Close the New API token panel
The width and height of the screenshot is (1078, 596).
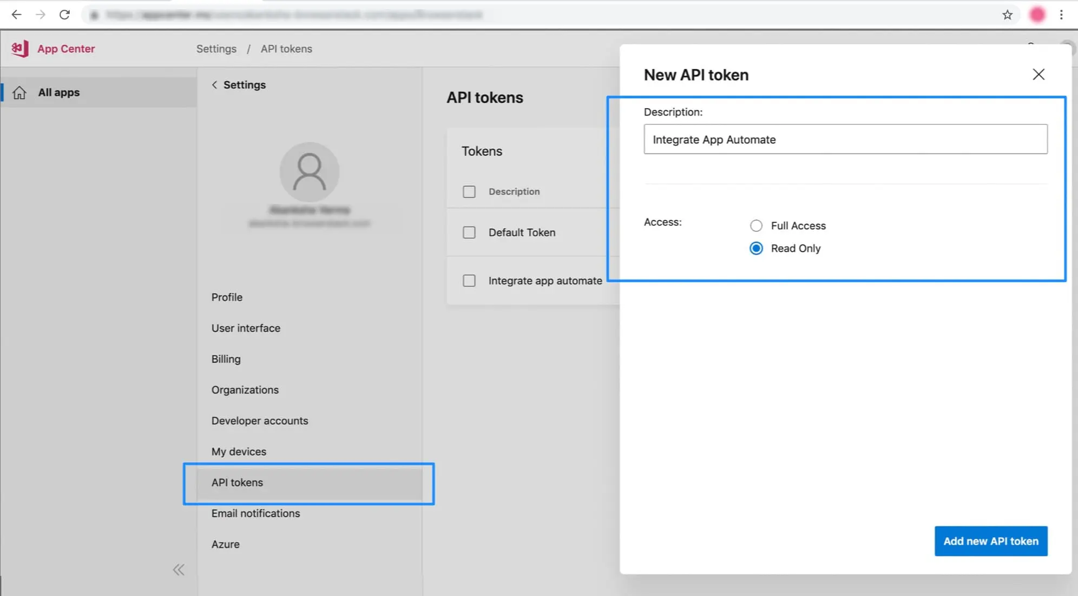(x=1038, y=75)
